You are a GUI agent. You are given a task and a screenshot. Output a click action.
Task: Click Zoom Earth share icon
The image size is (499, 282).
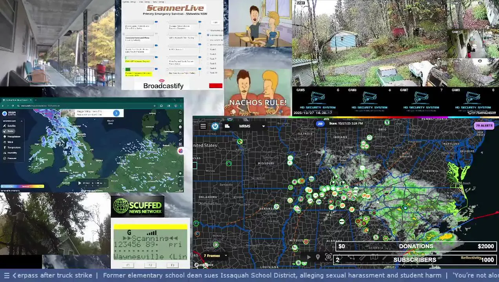tap(180, 133)
